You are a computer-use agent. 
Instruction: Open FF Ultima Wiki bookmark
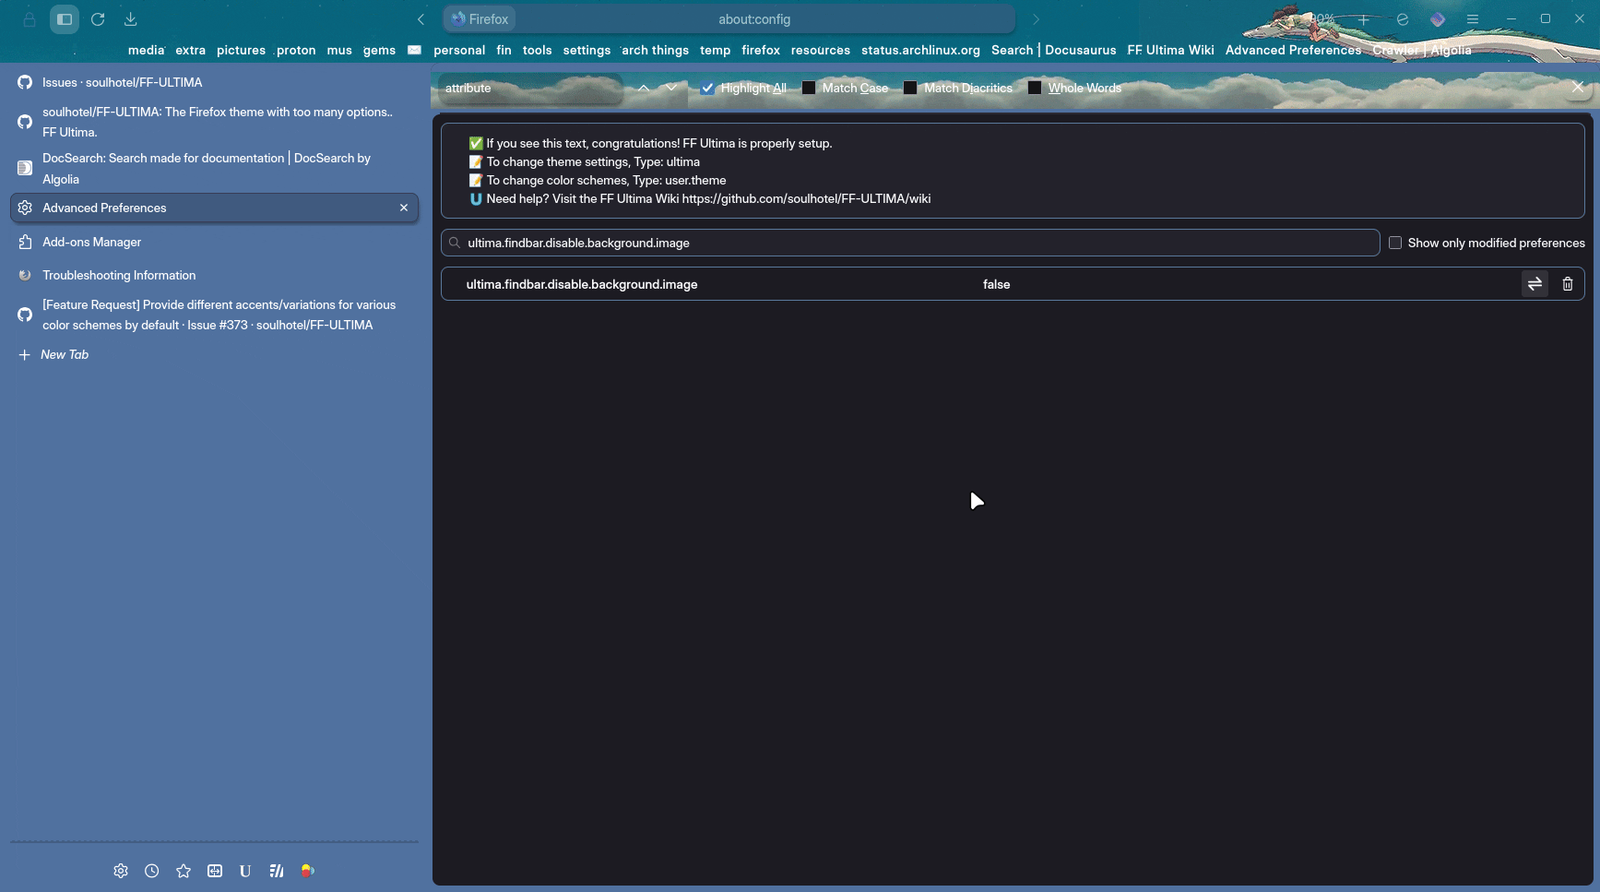(x=1170, y=51)
